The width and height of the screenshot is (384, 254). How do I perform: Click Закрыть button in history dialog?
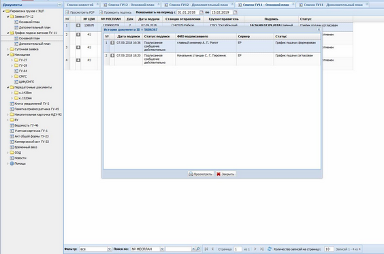click(225, 174)
